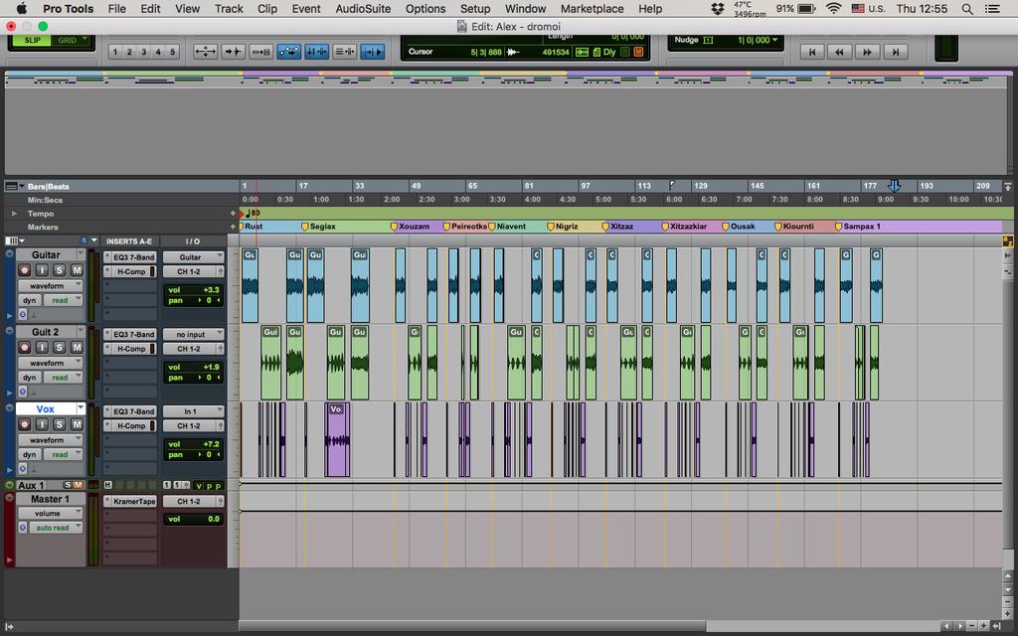Open Guit 2 input selector 'no input'
The width and height of the screenshot is (1018, 636).
click(193, 334)
